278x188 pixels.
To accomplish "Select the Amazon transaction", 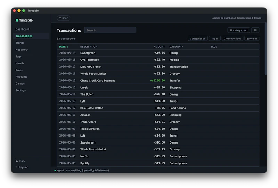I will click(158, 115).
